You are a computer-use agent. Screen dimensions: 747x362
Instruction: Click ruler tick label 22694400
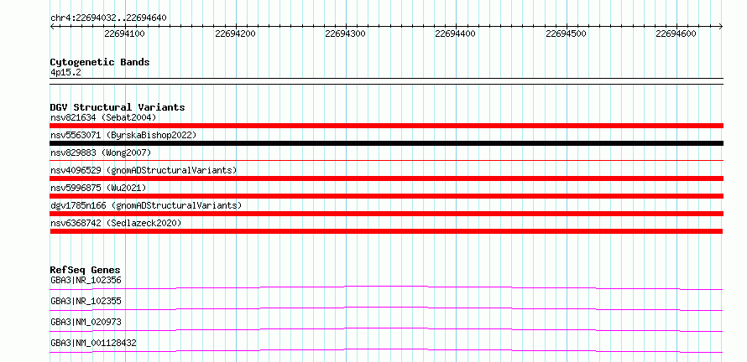(x=456, y=34)
